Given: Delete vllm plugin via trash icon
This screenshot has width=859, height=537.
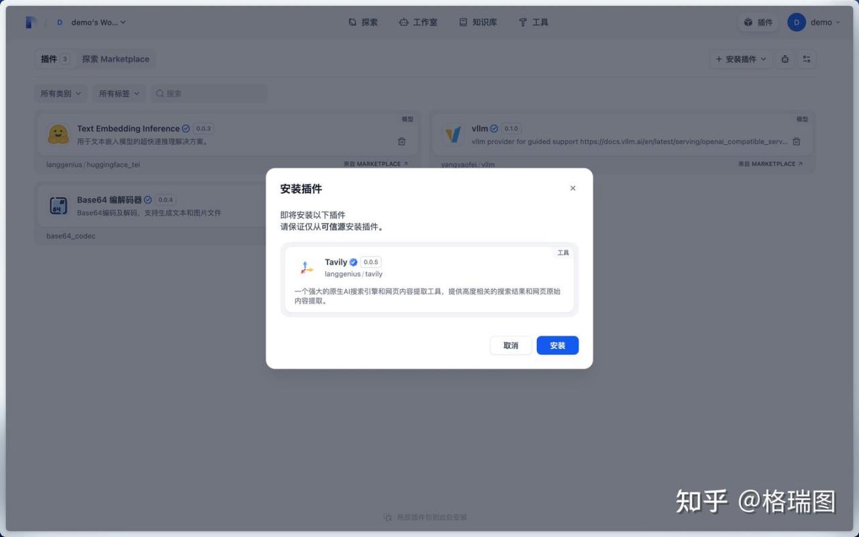Looking at the screenshot, I should [796, 142].
